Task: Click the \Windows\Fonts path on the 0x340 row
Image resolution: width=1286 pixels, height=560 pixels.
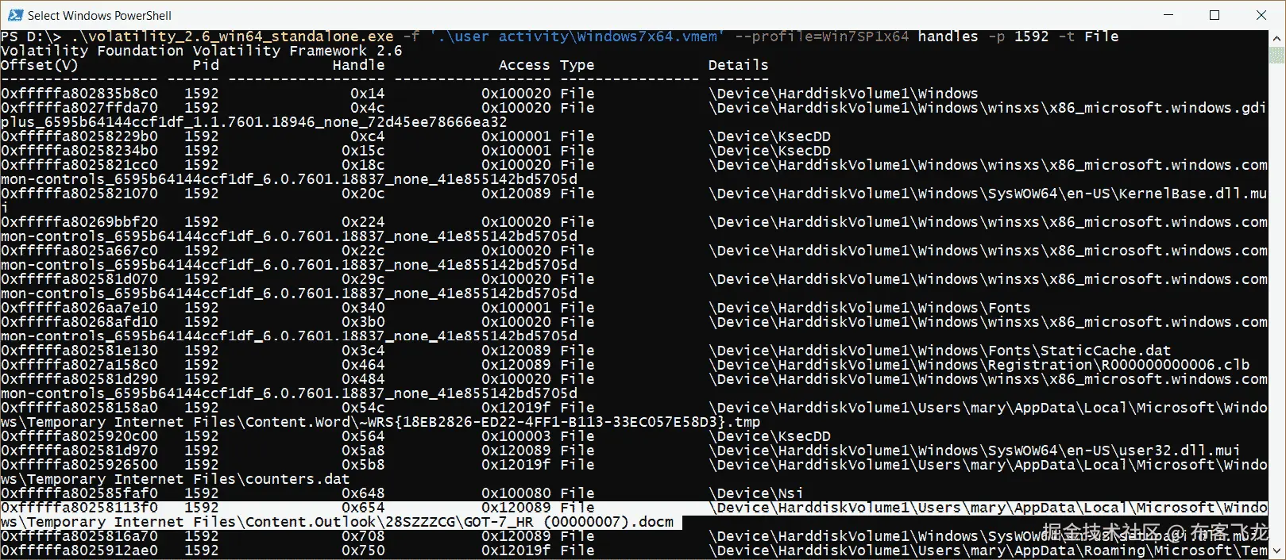Action: click(x=870, y=308)
